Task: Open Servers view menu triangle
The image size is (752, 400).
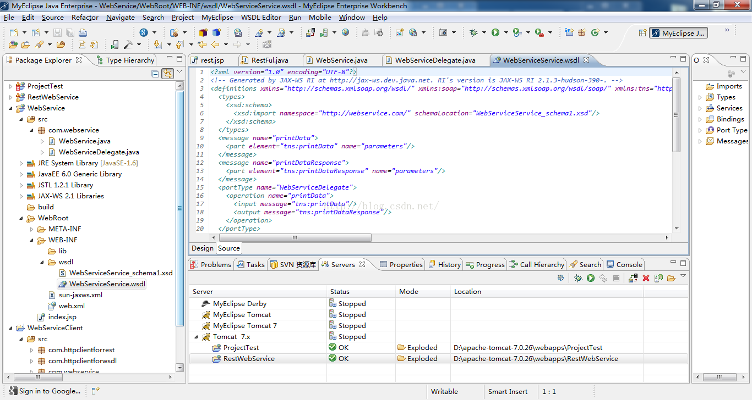Action: click(x=683, y=276)
